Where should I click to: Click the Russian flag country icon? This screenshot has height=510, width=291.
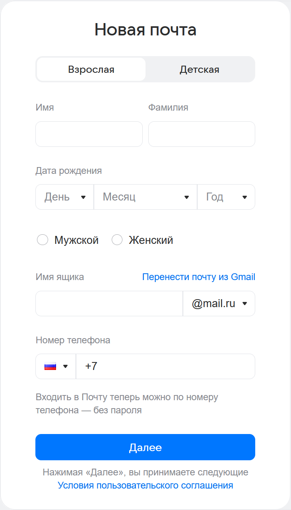point(50,366)
